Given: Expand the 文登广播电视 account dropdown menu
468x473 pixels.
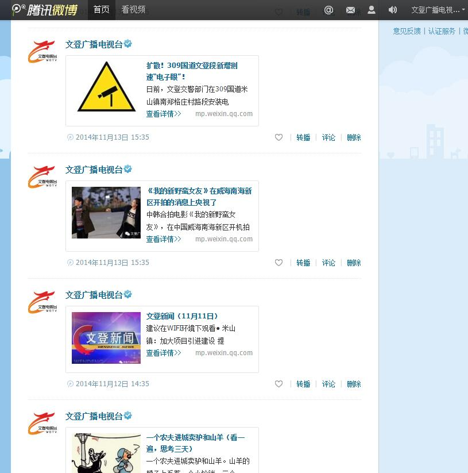Looking at the screenshot, I should [x=438, y=10].
